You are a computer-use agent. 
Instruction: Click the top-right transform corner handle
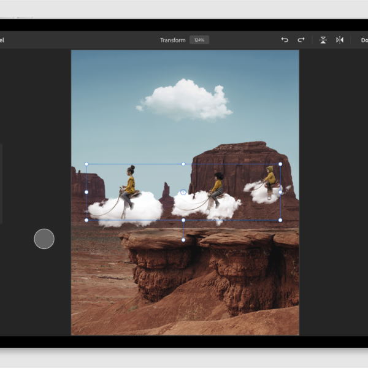point(280,164)
